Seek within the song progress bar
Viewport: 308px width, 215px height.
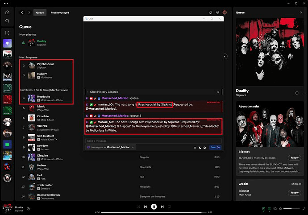pos(154,212)
